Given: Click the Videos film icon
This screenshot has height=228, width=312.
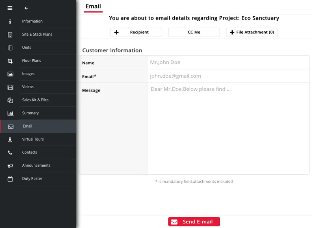Looking at the screenshot, I should point(10,87).
